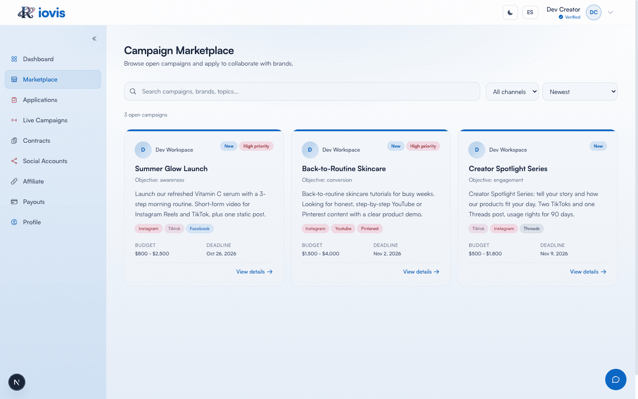Collapse the sidebar with the double-chevron icon
Image resolution: width=638 pixels, height=399 pixels.
[94, 39]
